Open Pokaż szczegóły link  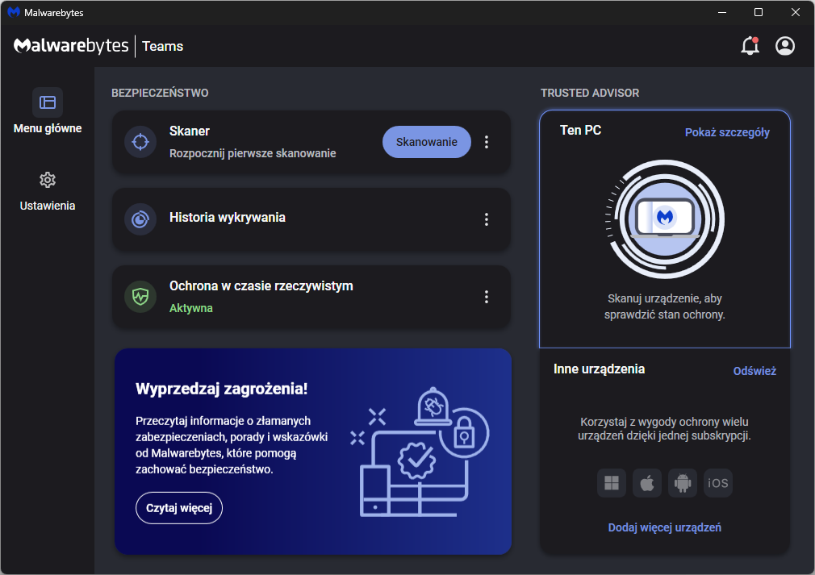727,132
